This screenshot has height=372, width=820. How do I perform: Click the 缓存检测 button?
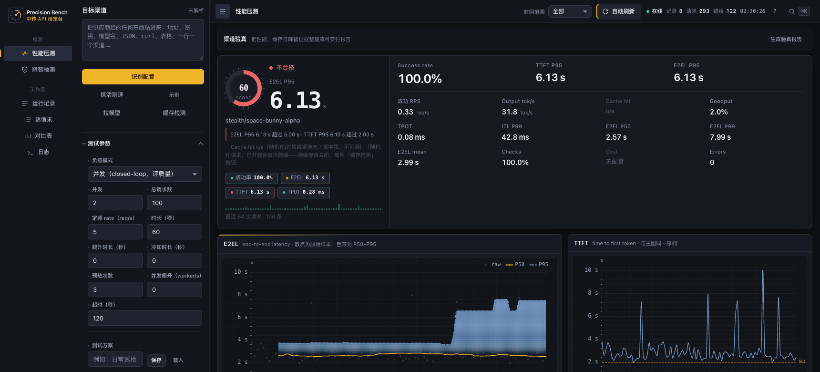pyautogui.click(x=174, y=113)
